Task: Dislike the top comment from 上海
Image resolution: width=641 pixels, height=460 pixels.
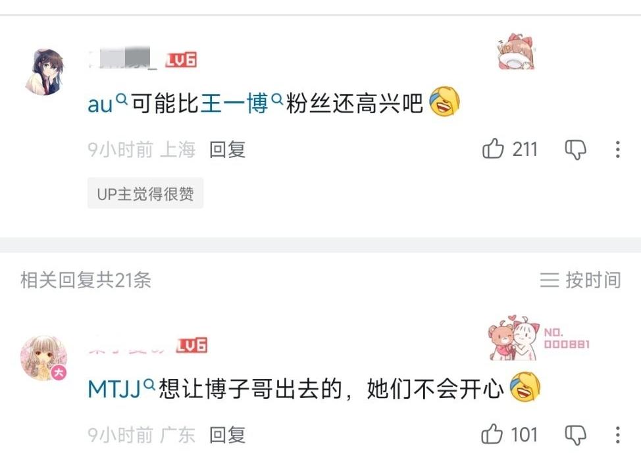Action: (x=576, y=149)
